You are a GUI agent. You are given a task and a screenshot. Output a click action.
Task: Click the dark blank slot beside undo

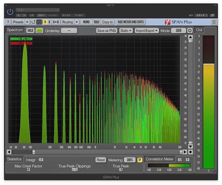39,22
